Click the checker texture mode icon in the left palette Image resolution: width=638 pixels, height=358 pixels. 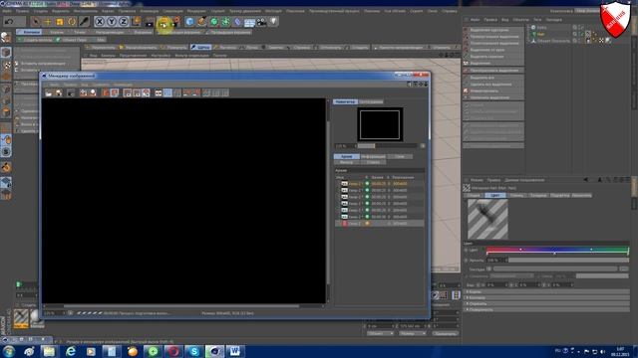click(x=6, y=65)
